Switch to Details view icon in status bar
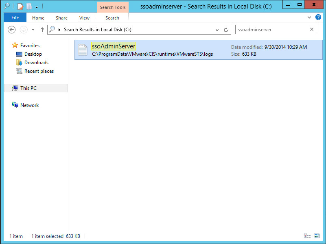Image resolution: width=326 pixels, height=244 pixels. click(308, 236)
